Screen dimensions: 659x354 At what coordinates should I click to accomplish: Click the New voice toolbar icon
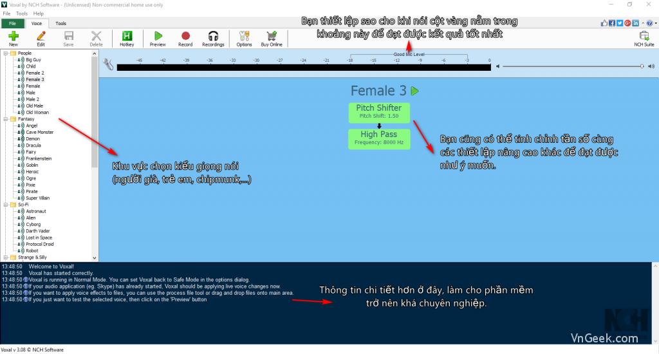pyautogui.click(x=14, y=38)
